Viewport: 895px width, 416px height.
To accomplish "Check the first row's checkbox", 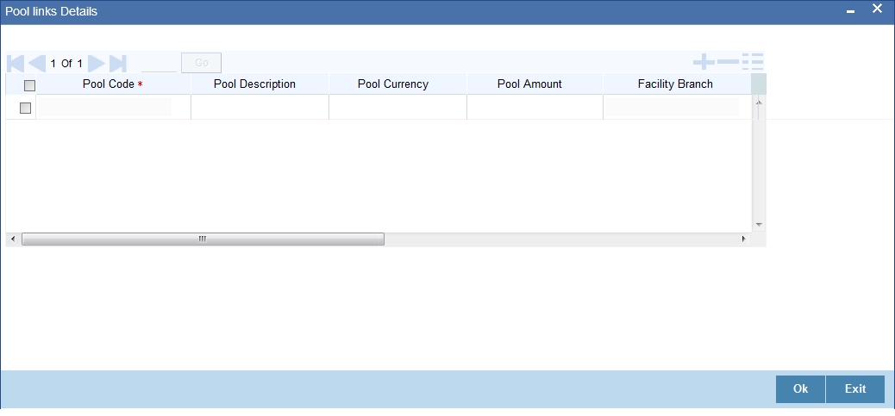I will tap(25, 108).
